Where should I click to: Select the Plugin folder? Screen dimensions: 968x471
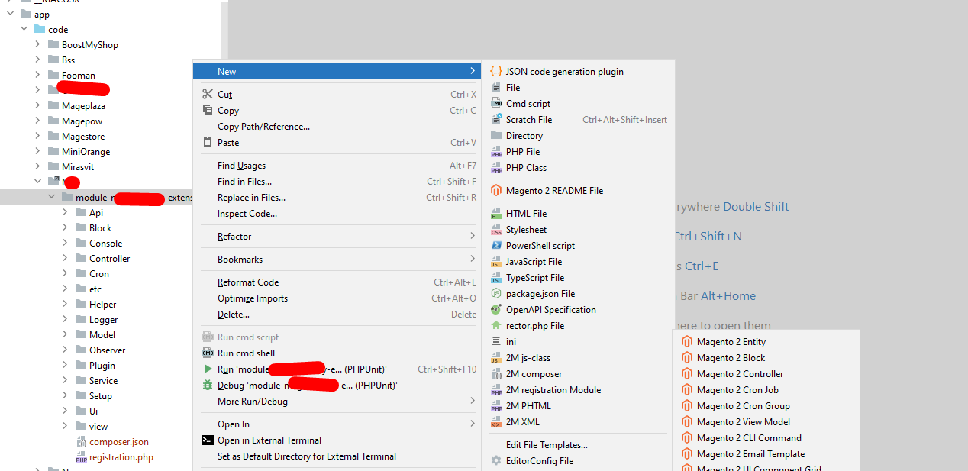[102, 365]
